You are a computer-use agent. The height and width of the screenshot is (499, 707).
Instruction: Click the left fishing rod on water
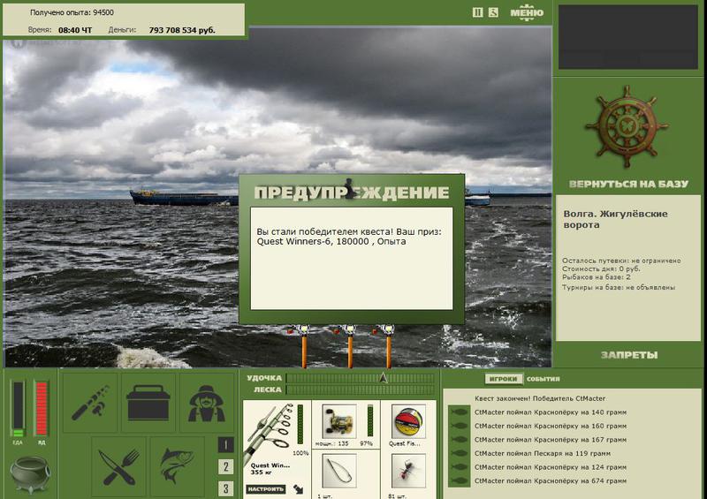click(x=303, y=346)
